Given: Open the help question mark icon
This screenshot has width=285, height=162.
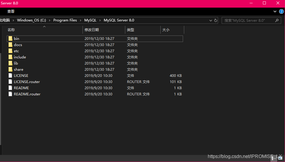Looking at the screenshot, I should pyautogui.click(x=281, y=11).
